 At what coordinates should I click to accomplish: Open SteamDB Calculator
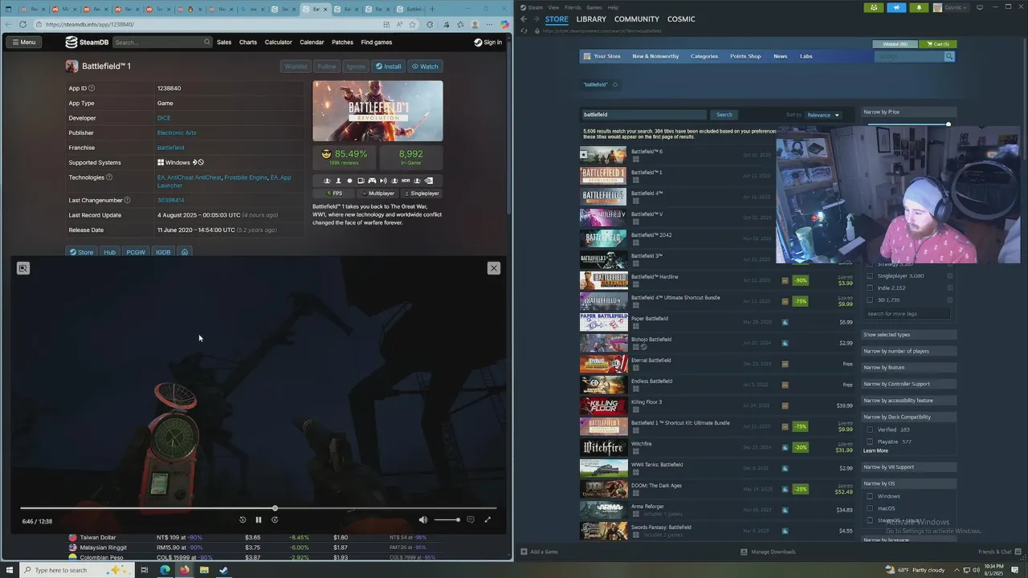279,42
